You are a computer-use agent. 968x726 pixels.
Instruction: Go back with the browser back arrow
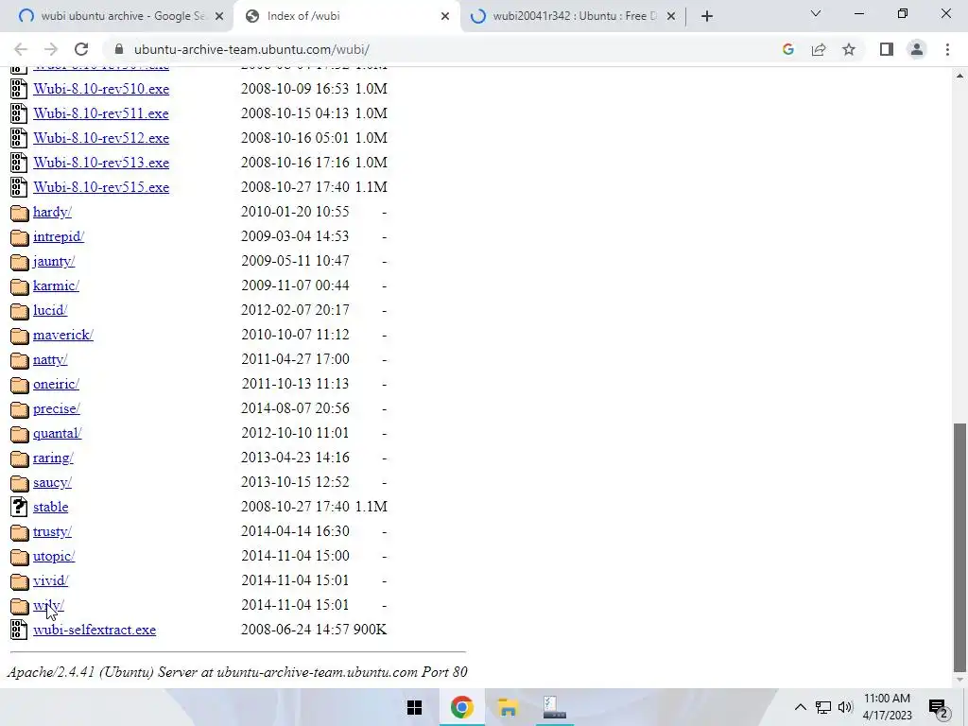(21, 49)
